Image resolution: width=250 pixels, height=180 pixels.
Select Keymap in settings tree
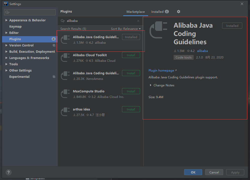(x=15, y=27)
